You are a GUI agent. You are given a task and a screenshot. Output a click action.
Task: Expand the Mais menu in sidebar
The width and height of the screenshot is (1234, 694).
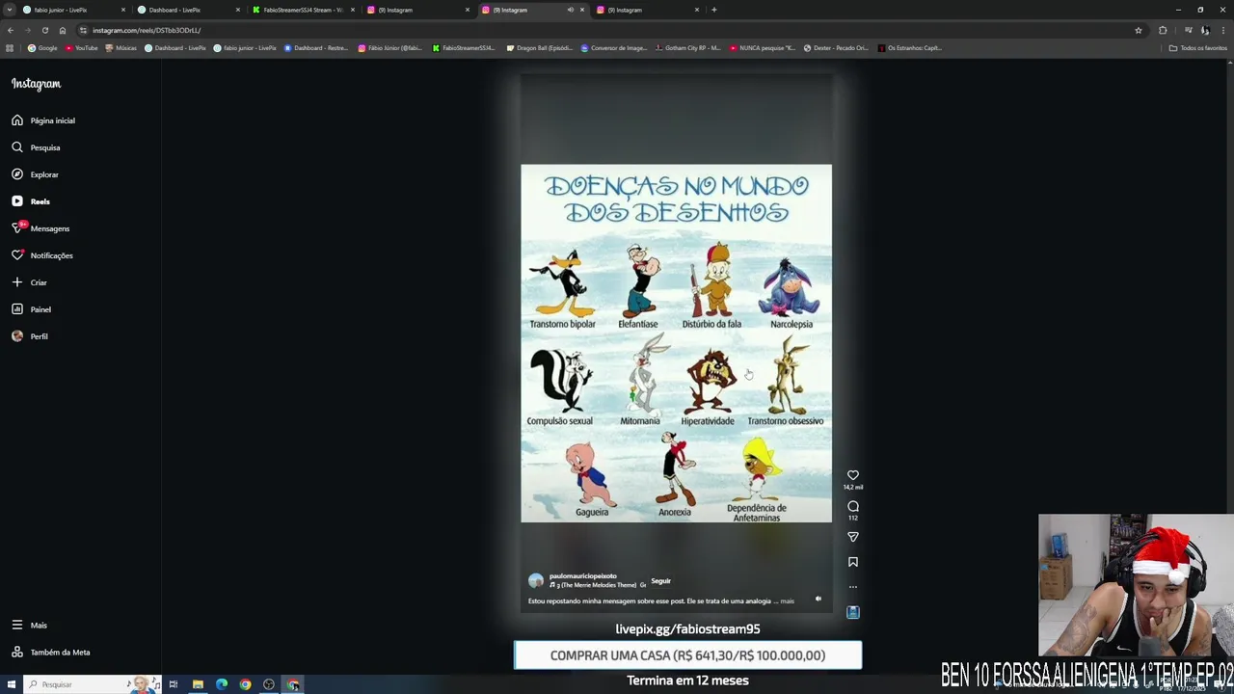click(x=29, y=626)
